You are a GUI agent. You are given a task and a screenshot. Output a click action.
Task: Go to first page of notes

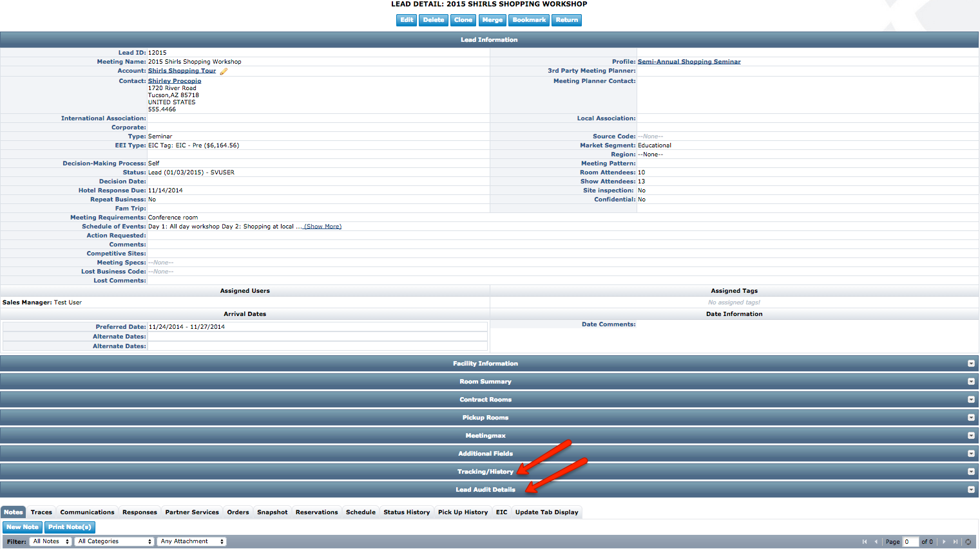865,542
